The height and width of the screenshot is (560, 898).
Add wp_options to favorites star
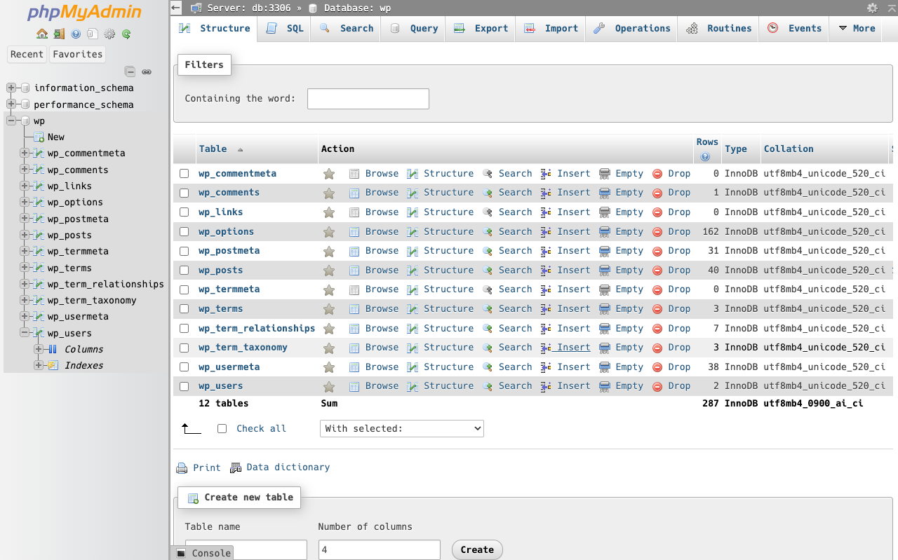click(x=329, y=232)
